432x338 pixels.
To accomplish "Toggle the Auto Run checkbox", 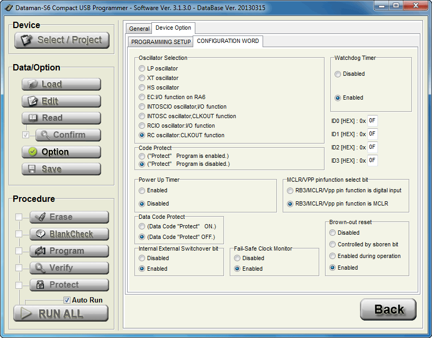I will [x=67, y=300].
